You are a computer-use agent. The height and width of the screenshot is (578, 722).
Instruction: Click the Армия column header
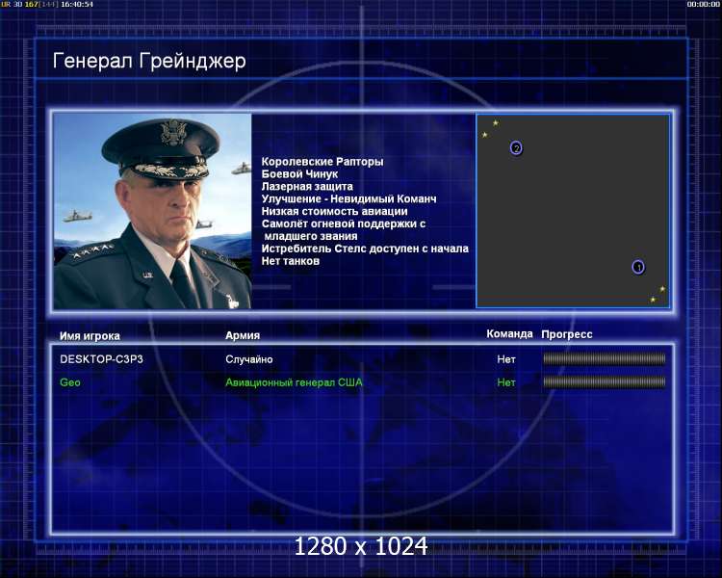(x=243, y=335)
